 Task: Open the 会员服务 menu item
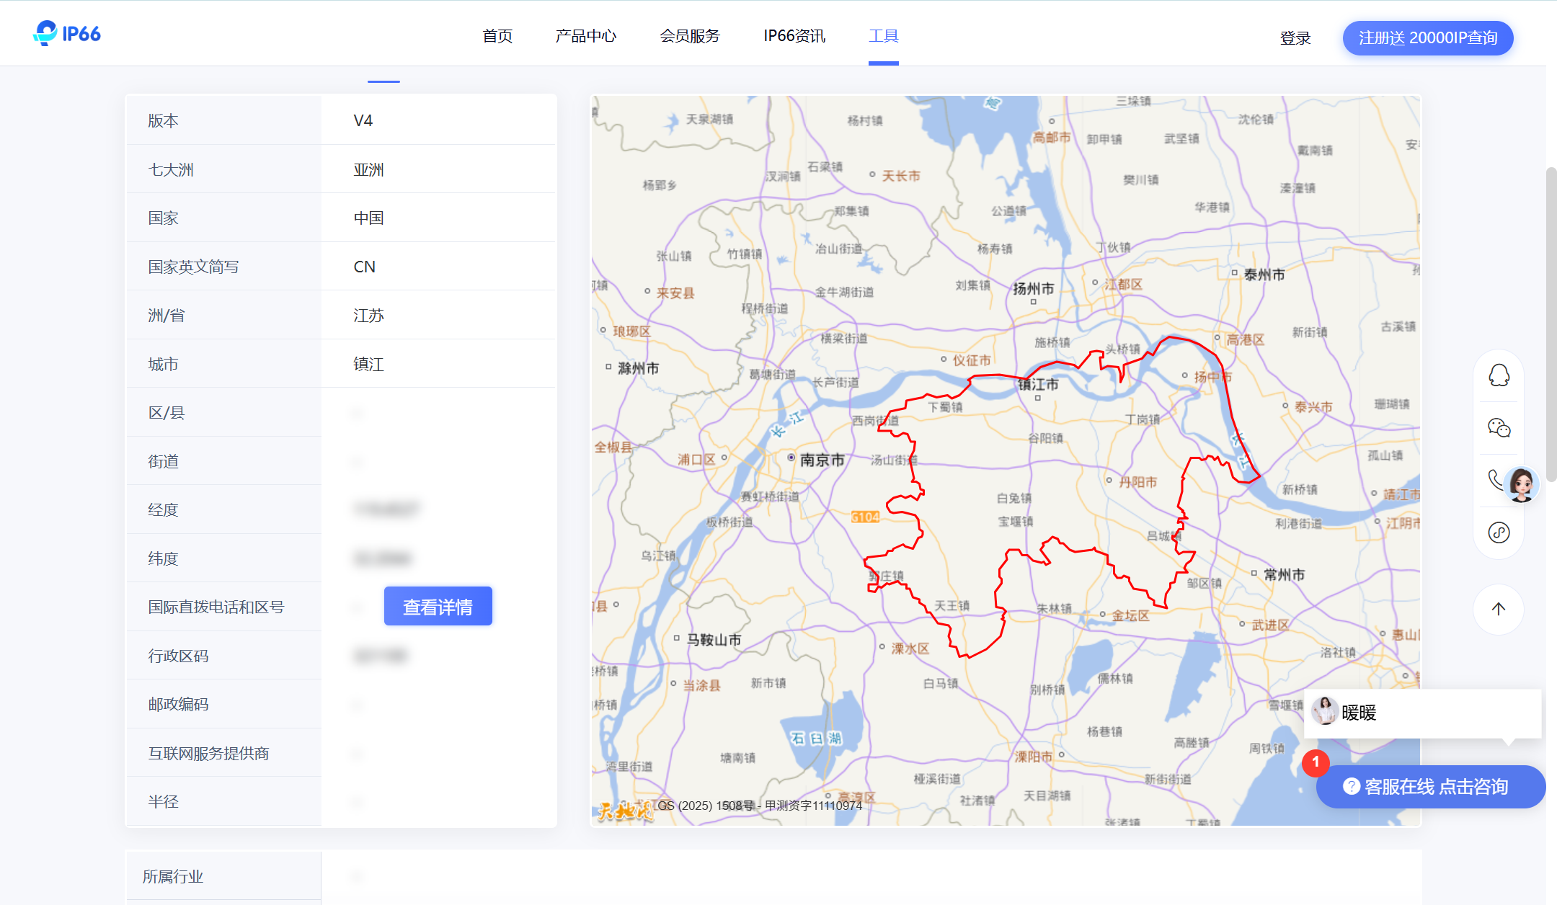coord(690,36)
